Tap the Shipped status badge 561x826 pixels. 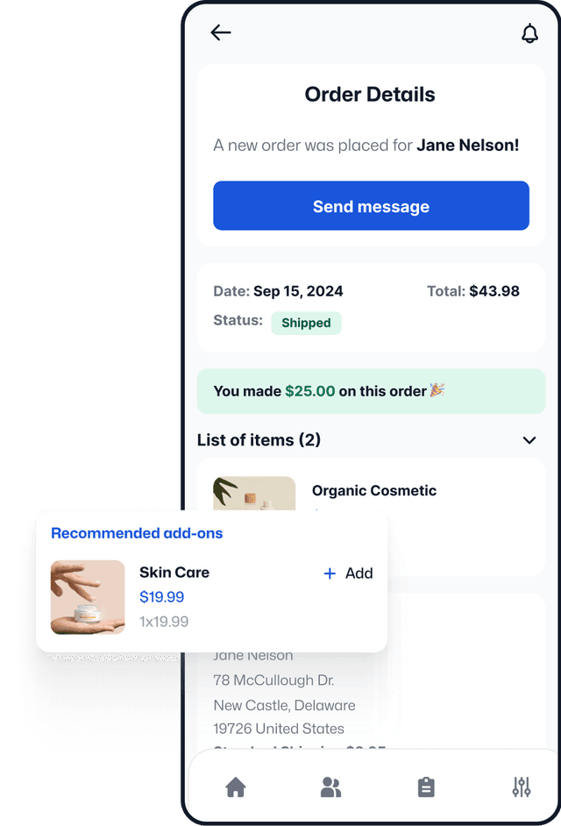[x=306, y=323]
